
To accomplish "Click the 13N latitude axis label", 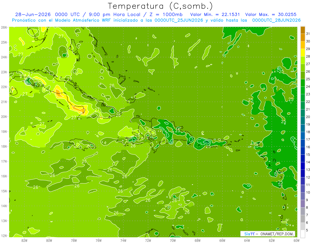I will click(x=4, y=221).
